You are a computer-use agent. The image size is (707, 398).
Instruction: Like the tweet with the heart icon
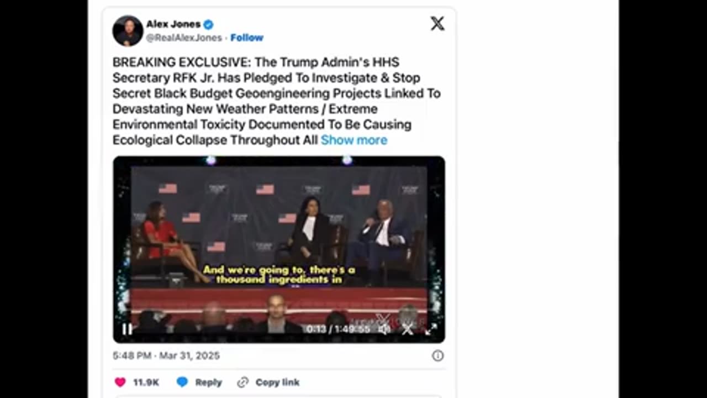(x=120, y=382)
